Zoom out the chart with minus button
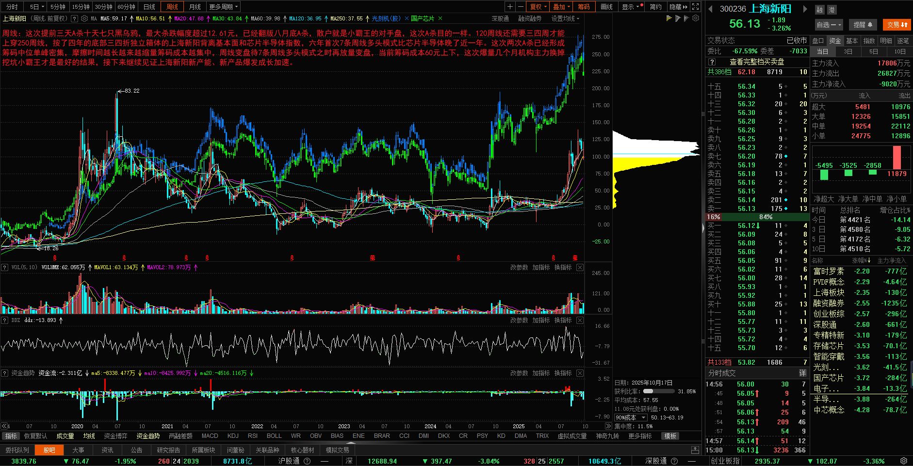Image resolution: width=913 pixels, height=466 pixels. pyautogui.click(x=521, y=7)
